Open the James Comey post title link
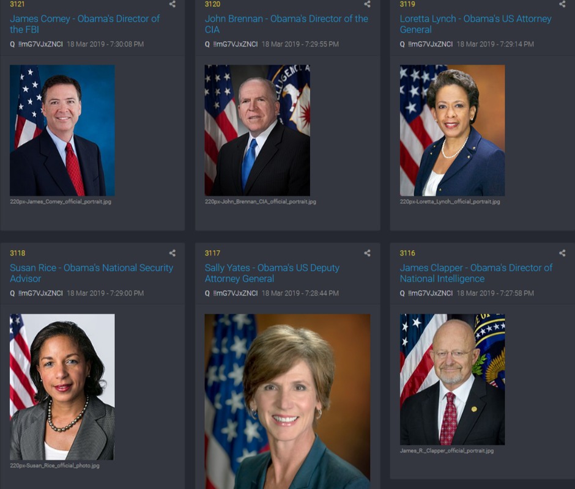Viewport: 575px width, 489px height. click(x=84, y=24)
